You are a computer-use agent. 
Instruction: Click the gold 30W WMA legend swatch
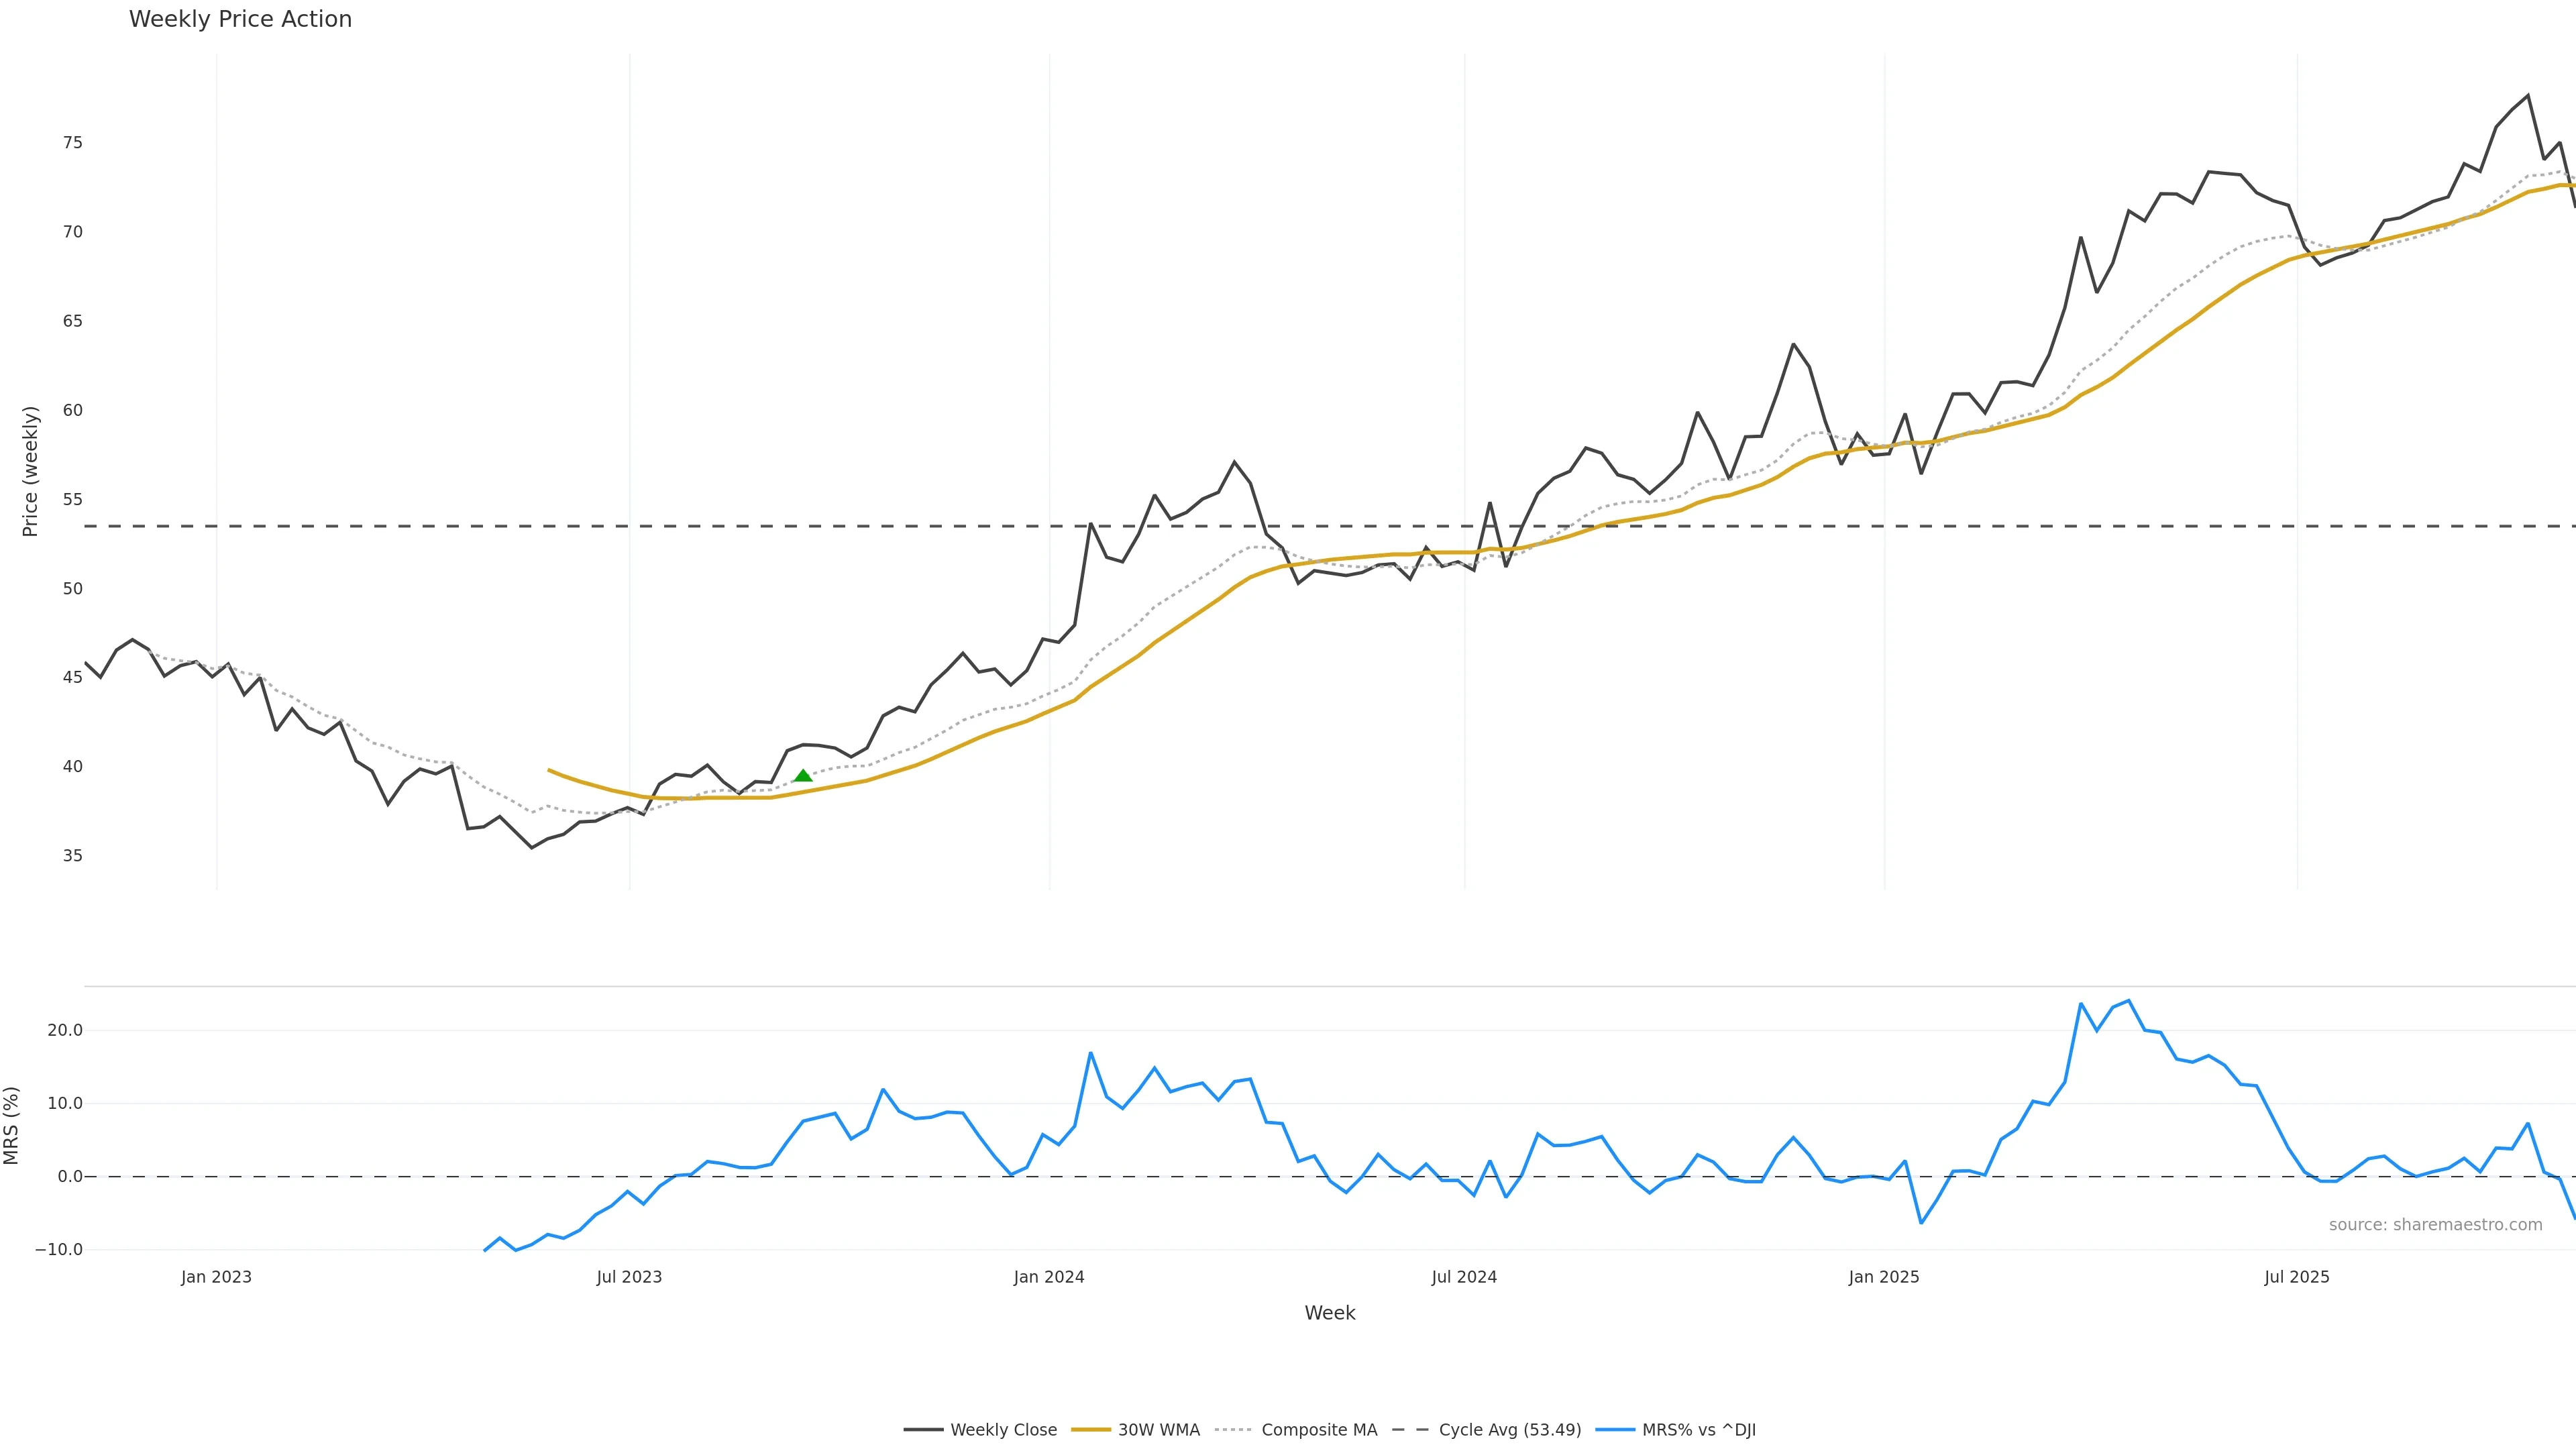(1091, 1430)
